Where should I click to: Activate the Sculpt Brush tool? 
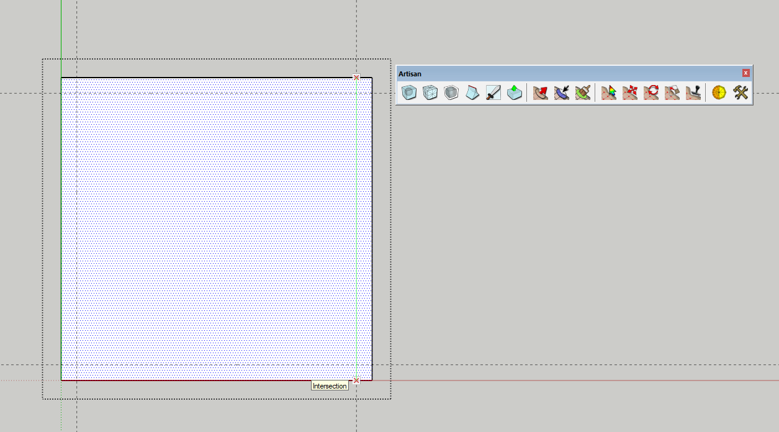[540, 92]
